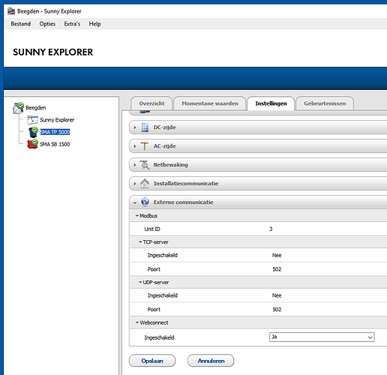The width and height of the screenshot is (387, 375).
Task: Click the Netbewaking magnifier icon
Action: point(144,165)
